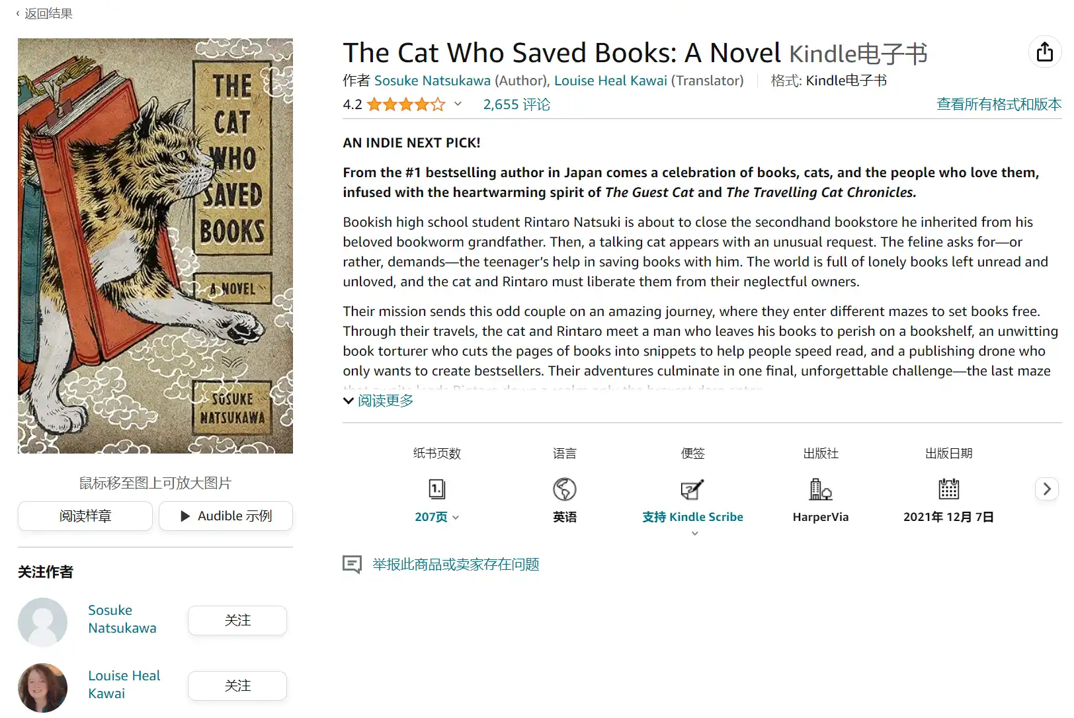
Task: Click the language globe icon
Action: coord(564,489)
